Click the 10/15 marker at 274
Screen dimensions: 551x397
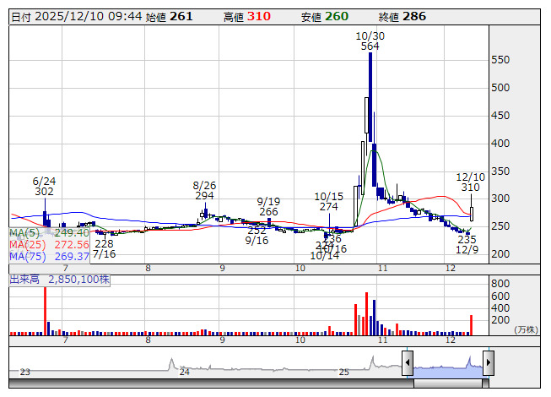coord(329,201)
